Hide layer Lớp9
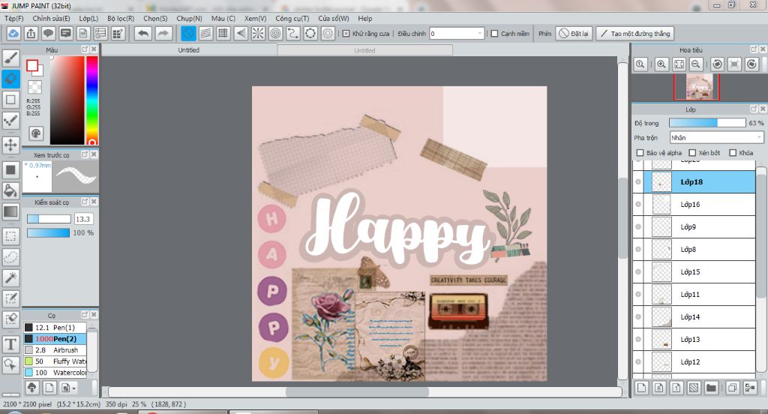This screenshot has width=768, height=414. (638, 226)
